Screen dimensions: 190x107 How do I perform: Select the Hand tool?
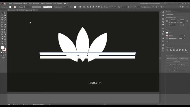2,44
